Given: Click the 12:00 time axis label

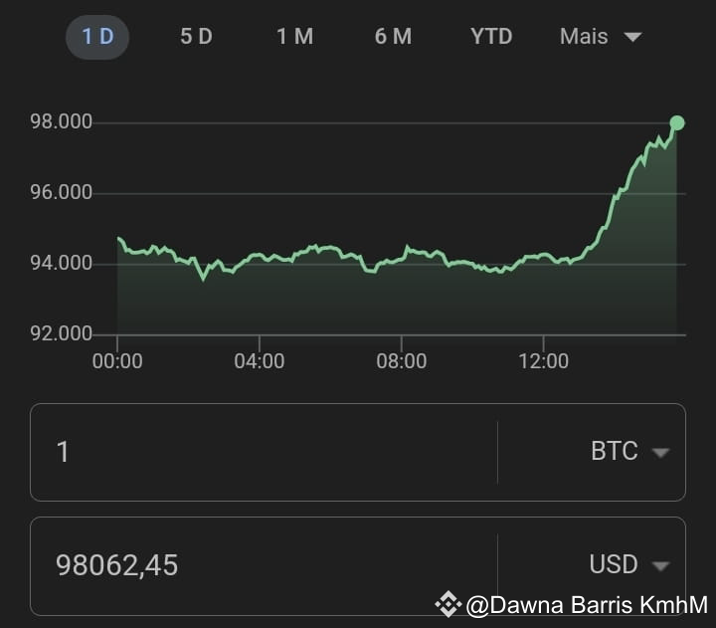Looking at the screenshot, I should [x=543, y=361].
